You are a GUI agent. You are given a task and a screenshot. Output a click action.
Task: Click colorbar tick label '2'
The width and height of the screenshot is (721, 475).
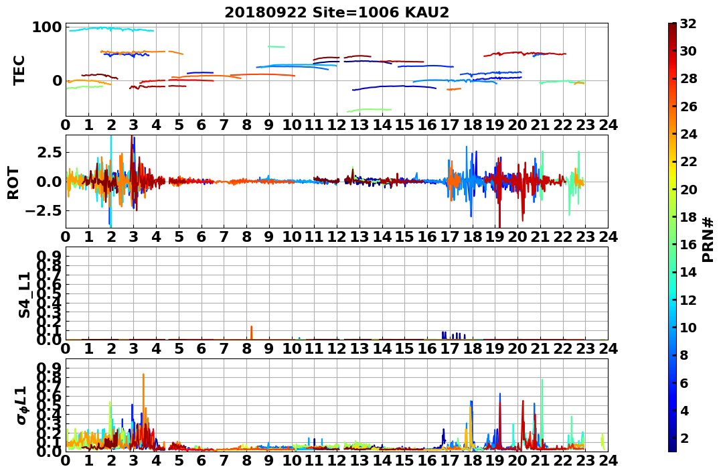pos(684,437)
